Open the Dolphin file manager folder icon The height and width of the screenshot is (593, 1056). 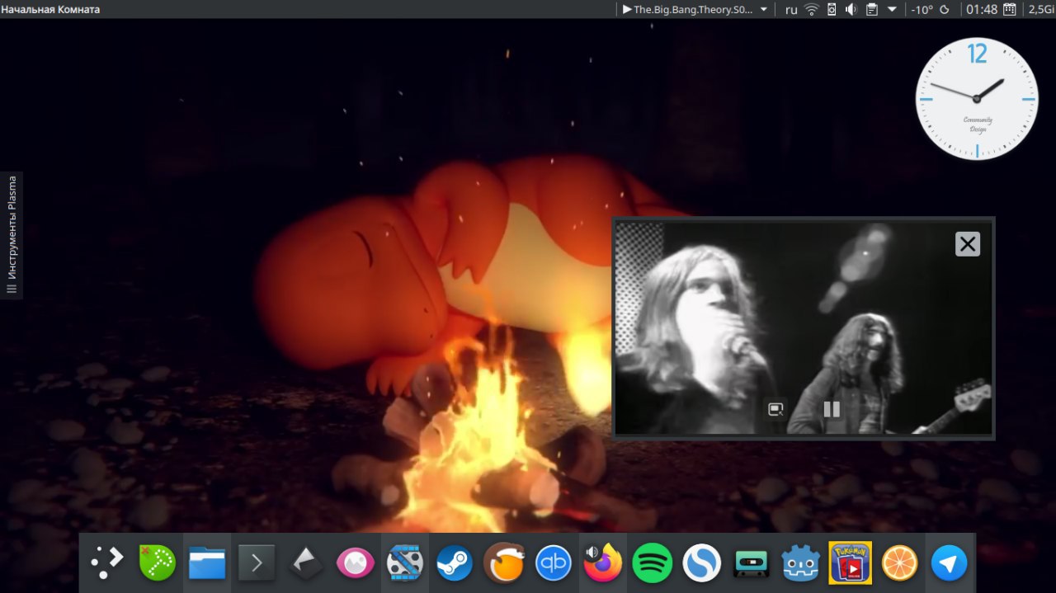(x=206, y=564)
